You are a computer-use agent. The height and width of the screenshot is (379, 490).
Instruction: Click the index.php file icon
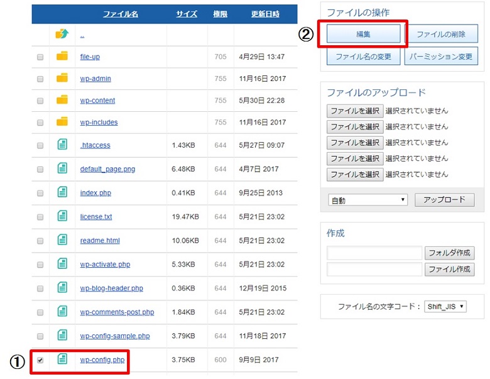click(62, 192)
